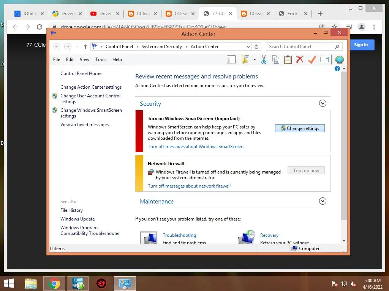The width and height of the screenshot is (389, 291).
Task: Click the Chrome reload button
Action: (40, 27)
